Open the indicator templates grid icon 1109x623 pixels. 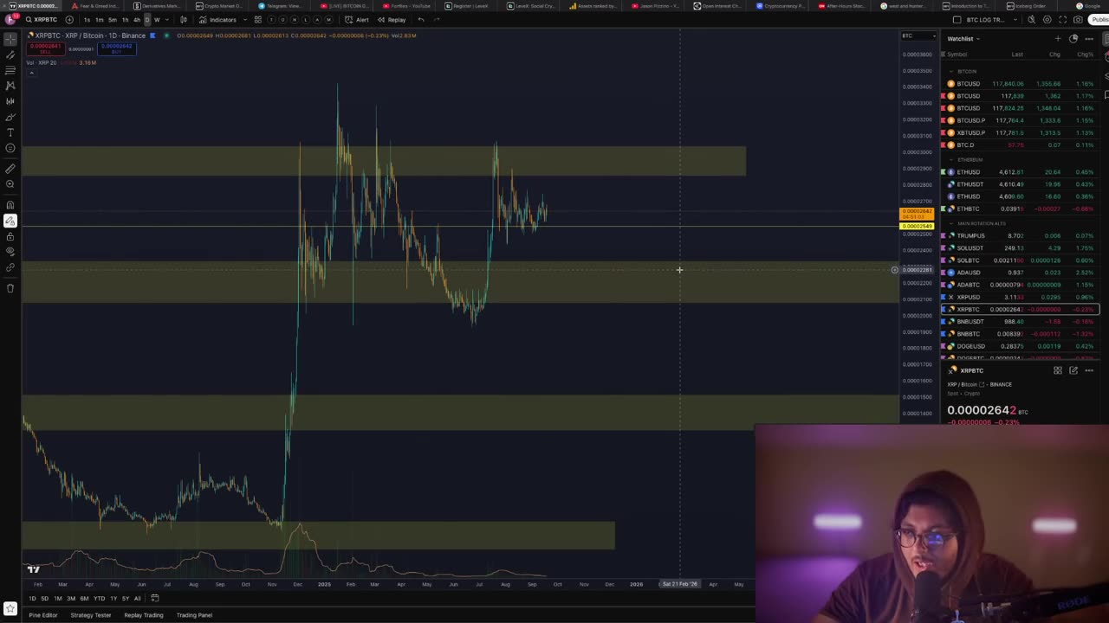pos(258,20)
